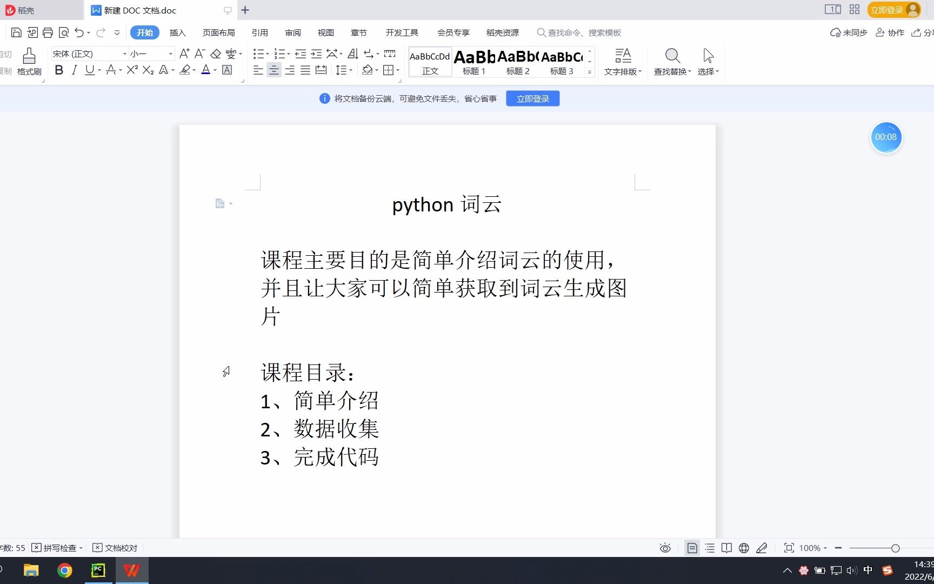
Task: Click the search commands box 查找命令
Action: pyautogui.click(x=579, y=32)
